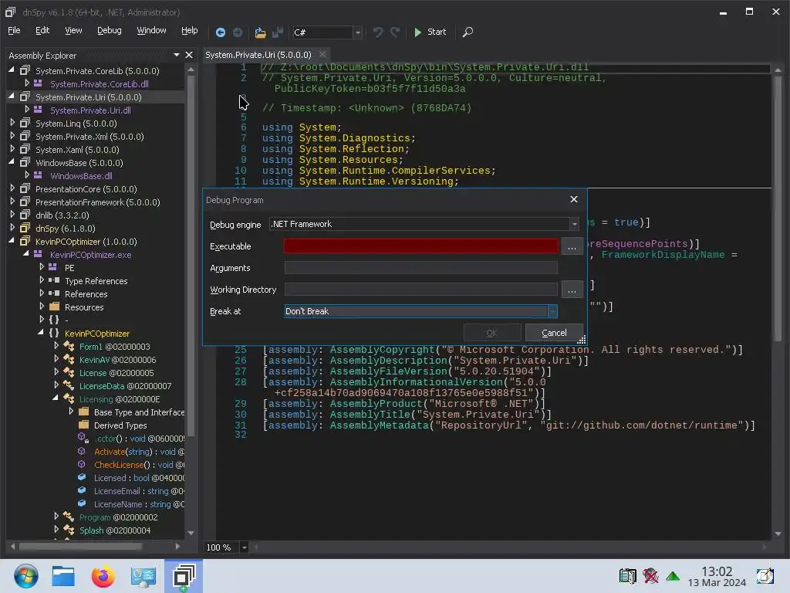The height and width of the screenshot is (593, 790).
Task: Click the KevinPCOptimizer namespace braces icon
Action: pos(54,333)
